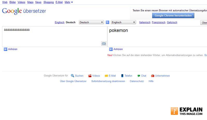Select Deutsch source language shortcut
207x120 pixels.
click(71, 22)
